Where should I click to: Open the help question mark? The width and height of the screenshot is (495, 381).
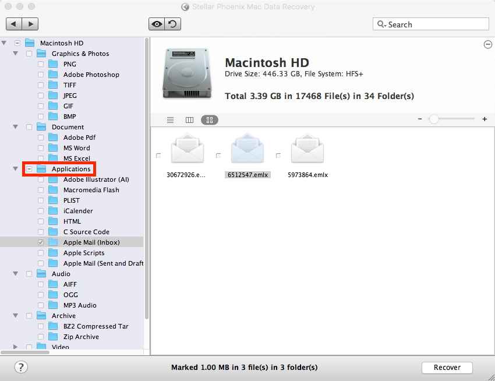tap(21, 367)
